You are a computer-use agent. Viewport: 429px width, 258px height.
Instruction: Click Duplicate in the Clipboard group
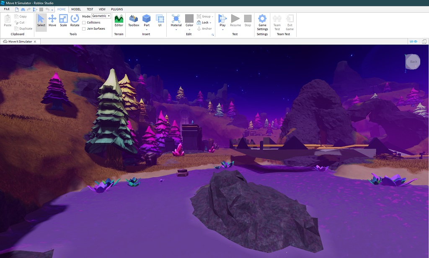[x=23, y=28]
